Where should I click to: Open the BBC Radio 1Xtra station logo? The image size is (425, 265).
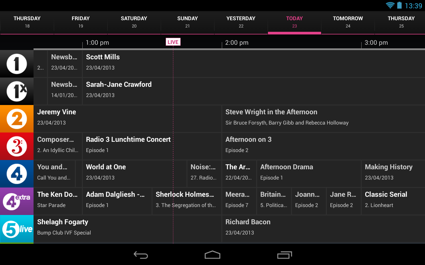[x=17, y=91]
